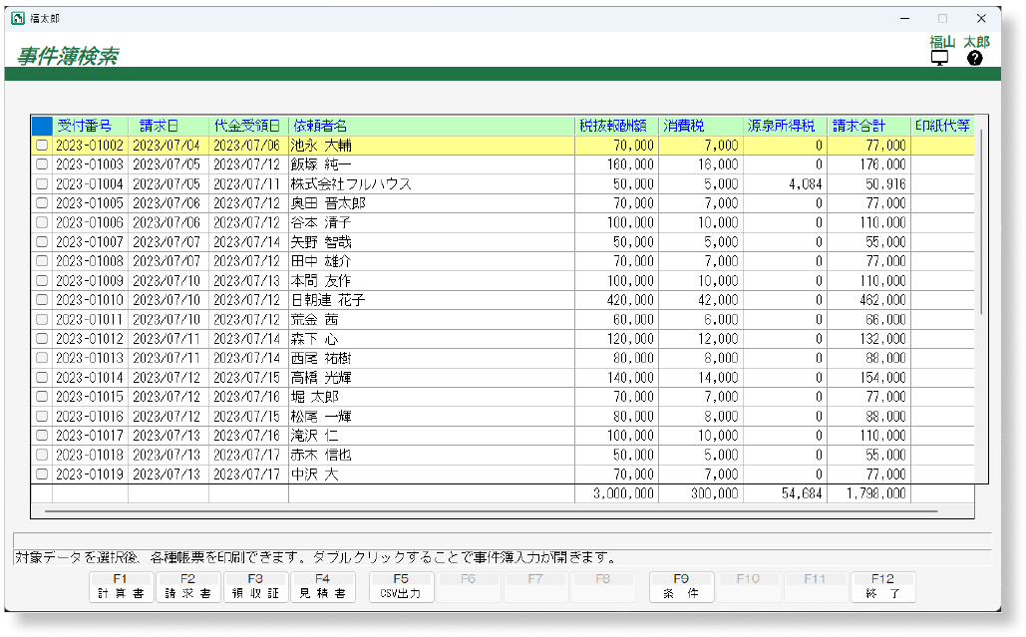Click the monitor display icon
This screenshot has width=1026, height=637.
point(939,58)
